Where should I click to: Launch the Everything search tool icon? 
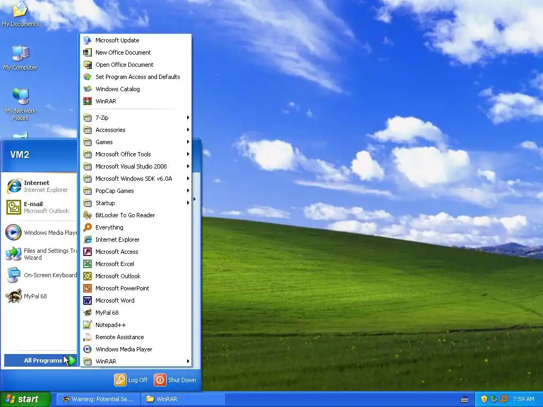[87, 227]
